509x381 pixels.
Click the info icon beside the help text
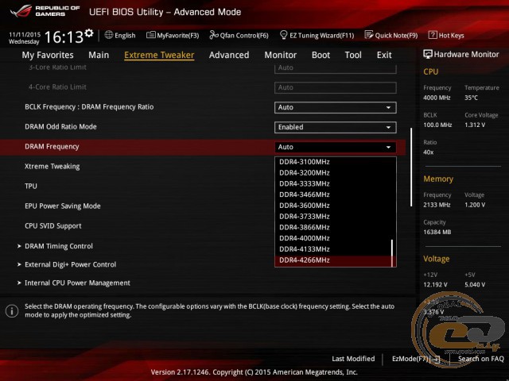click(x=12, y=311)
